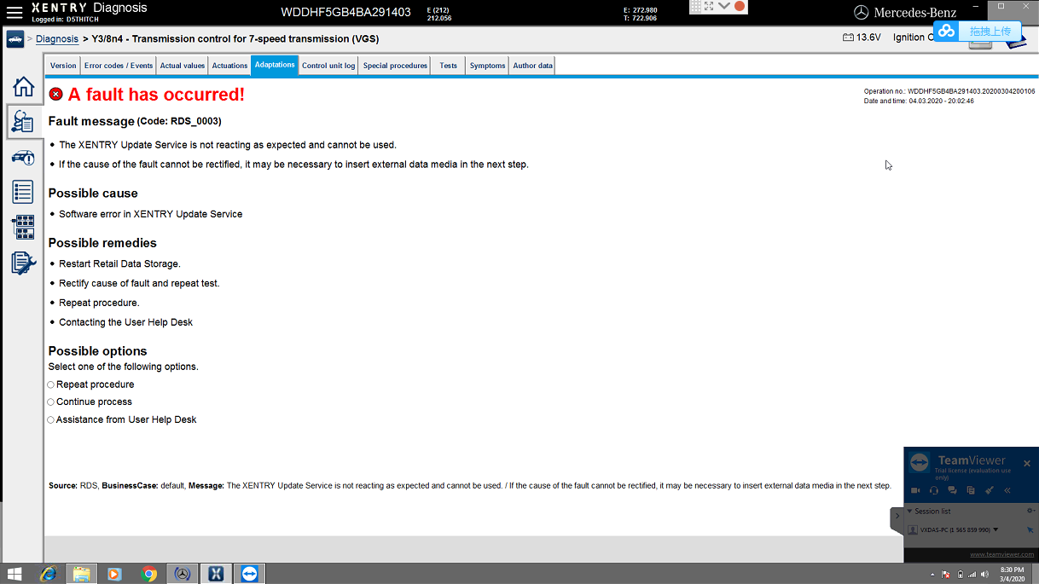Start TeamViewer video call
This screenshot has height=584, width=1039.
pyautogui.click(x=915, y=490)
